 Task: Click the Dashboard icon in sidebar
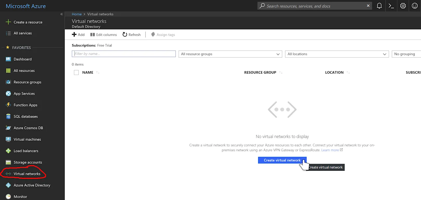[x=8, y=59]
